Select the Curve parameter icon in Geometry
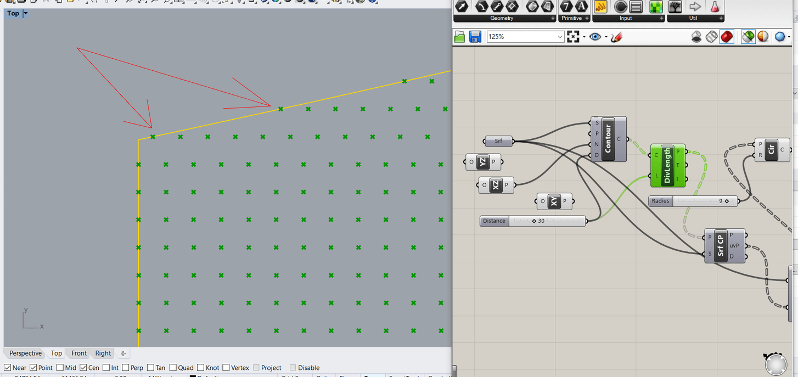The height and width of the screenshot is (377, 798). (x=481, y=7)
